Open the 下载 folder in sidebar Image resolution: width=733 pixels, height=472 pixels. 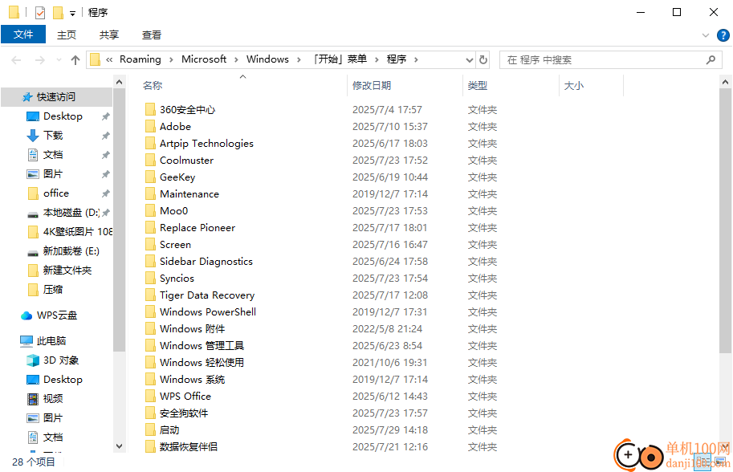pyautogui.click(x=53, y=136)
